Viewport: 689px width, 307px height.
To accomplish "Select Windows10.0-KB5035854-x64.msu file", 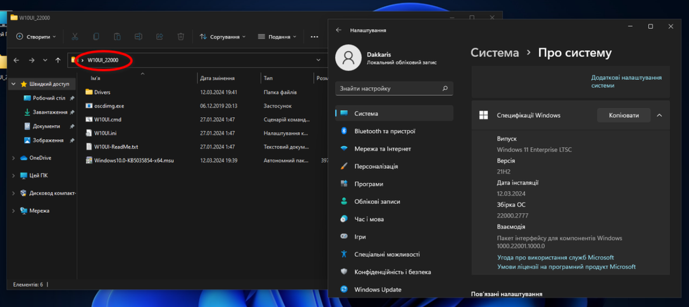I will 130,160.
